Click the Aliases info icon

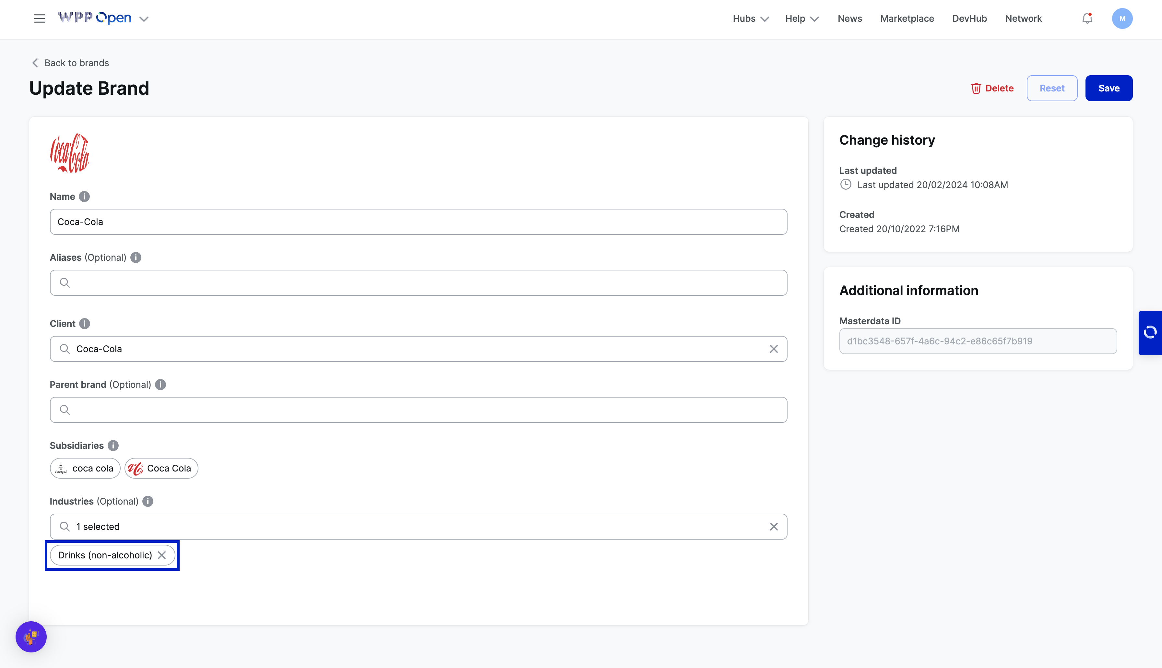(136, 257)
